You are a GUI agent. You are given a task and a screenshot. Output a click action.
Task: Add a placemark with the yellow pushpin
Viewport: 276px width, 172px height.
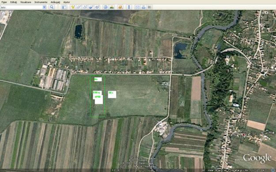click(x=73, y=7)
